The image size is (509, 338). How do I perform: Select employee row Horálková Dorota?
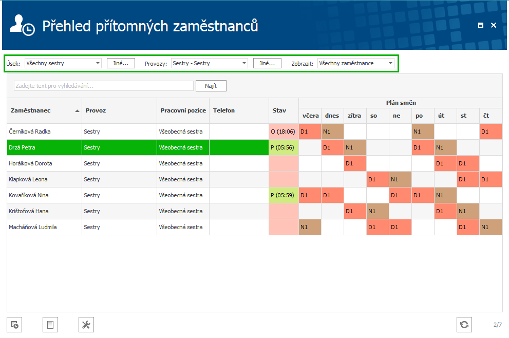tap(255, 163)
